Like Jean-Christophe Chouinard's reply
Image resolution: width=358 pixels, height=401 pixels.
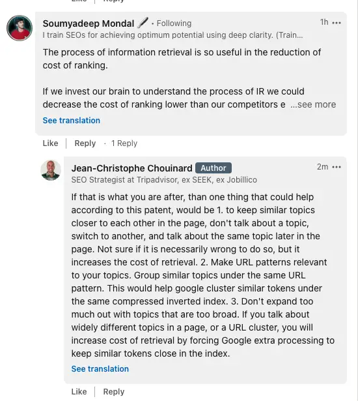pos(79,391)
